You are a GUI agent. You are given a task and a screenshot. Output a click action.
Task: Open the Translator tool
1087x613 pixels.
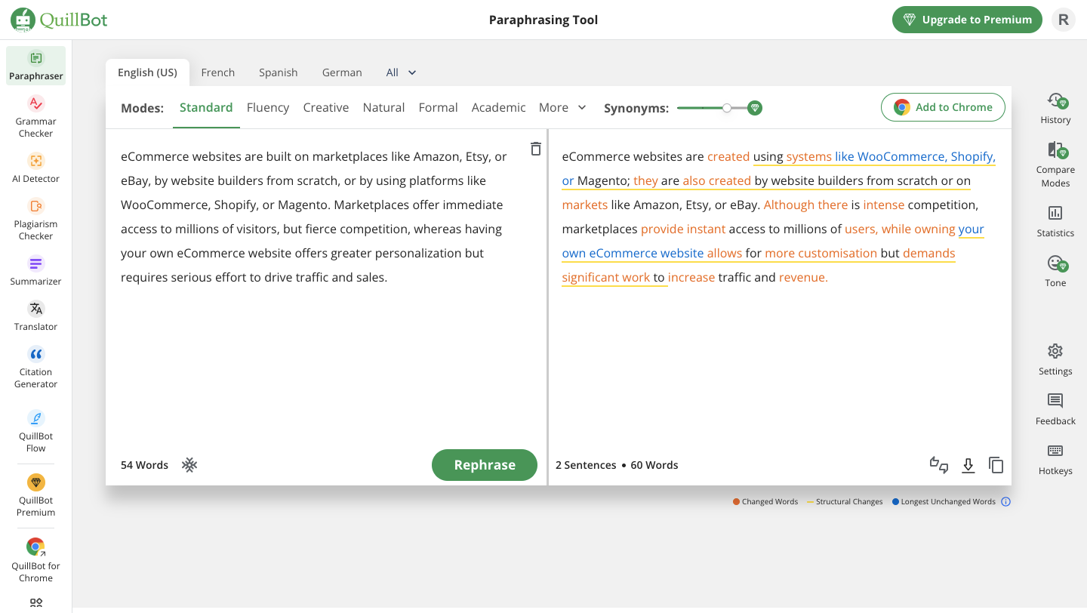(x=36, y=316)
